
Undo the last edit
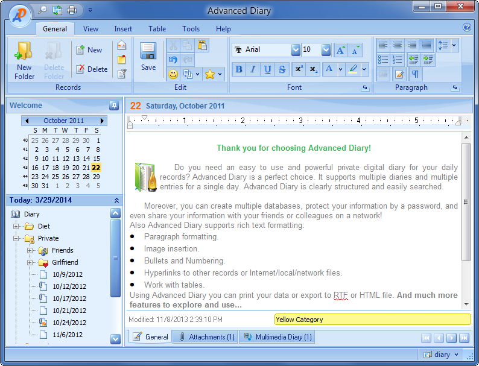pyautogui.click(x=173, y=60)
